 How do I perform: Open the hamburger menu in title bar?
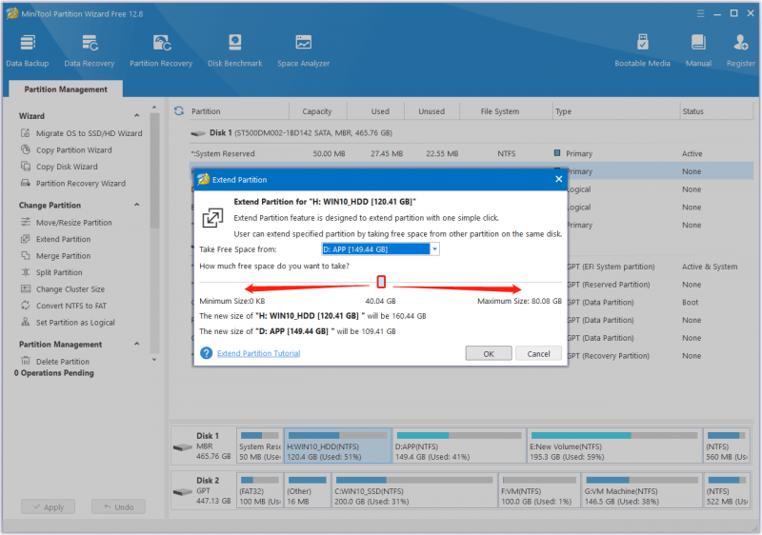[x=700, y=13]
